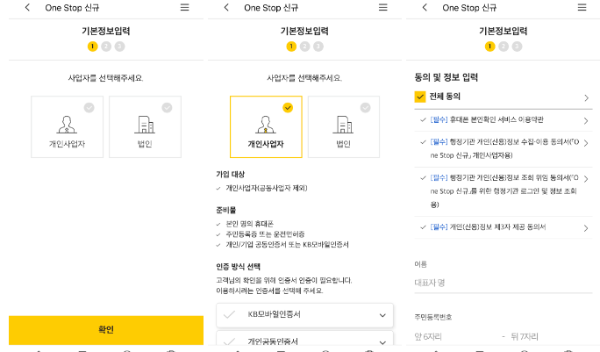The height and width of the screenshot is (352, 600).
Task: Click building icon in left screen 법인 card
Action: [145, 125]
